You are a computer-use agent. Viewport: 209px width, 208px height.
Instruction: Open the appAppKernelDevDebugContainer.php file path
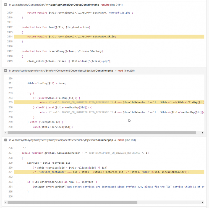55,5
